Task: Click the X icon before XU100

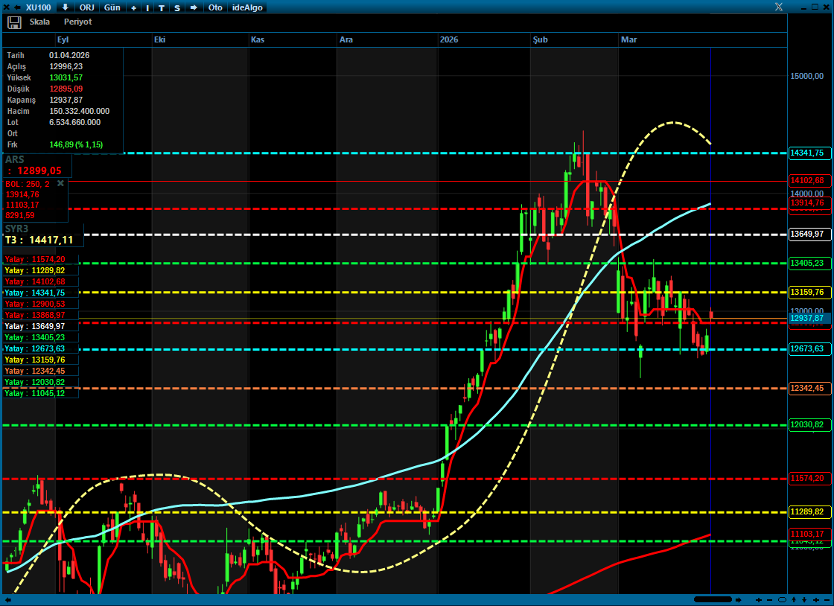Action: pyautogui.click(x=7, y=7)
